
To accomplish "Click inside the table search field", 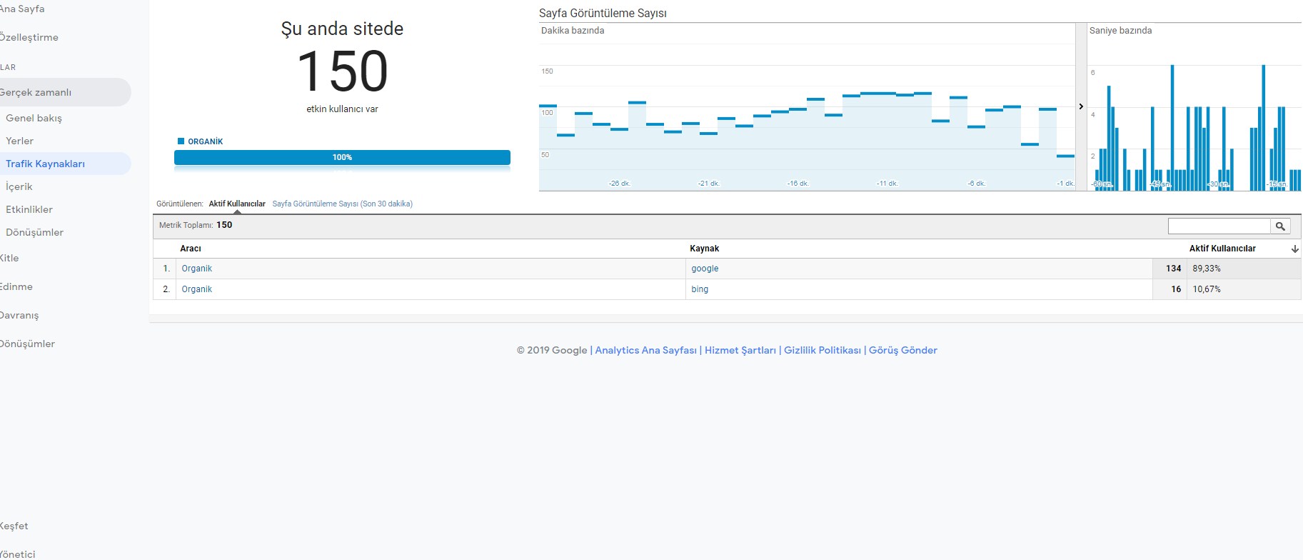I will pyautogui.click(x=1219, y=226).
